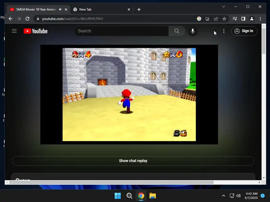Click the vertical scrollbar thumb
This screenshot has width=270, height=202.
pos(264,41)
